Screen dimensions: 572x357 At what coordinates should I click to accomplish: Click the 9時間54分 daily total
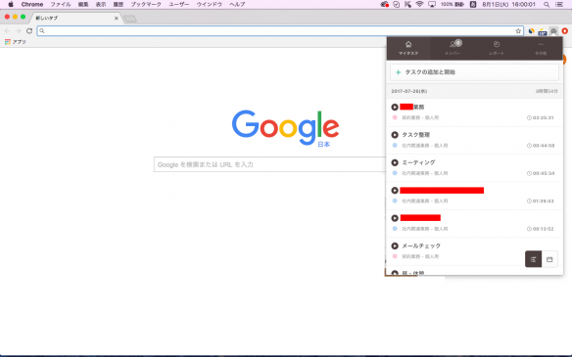[547, 91]
